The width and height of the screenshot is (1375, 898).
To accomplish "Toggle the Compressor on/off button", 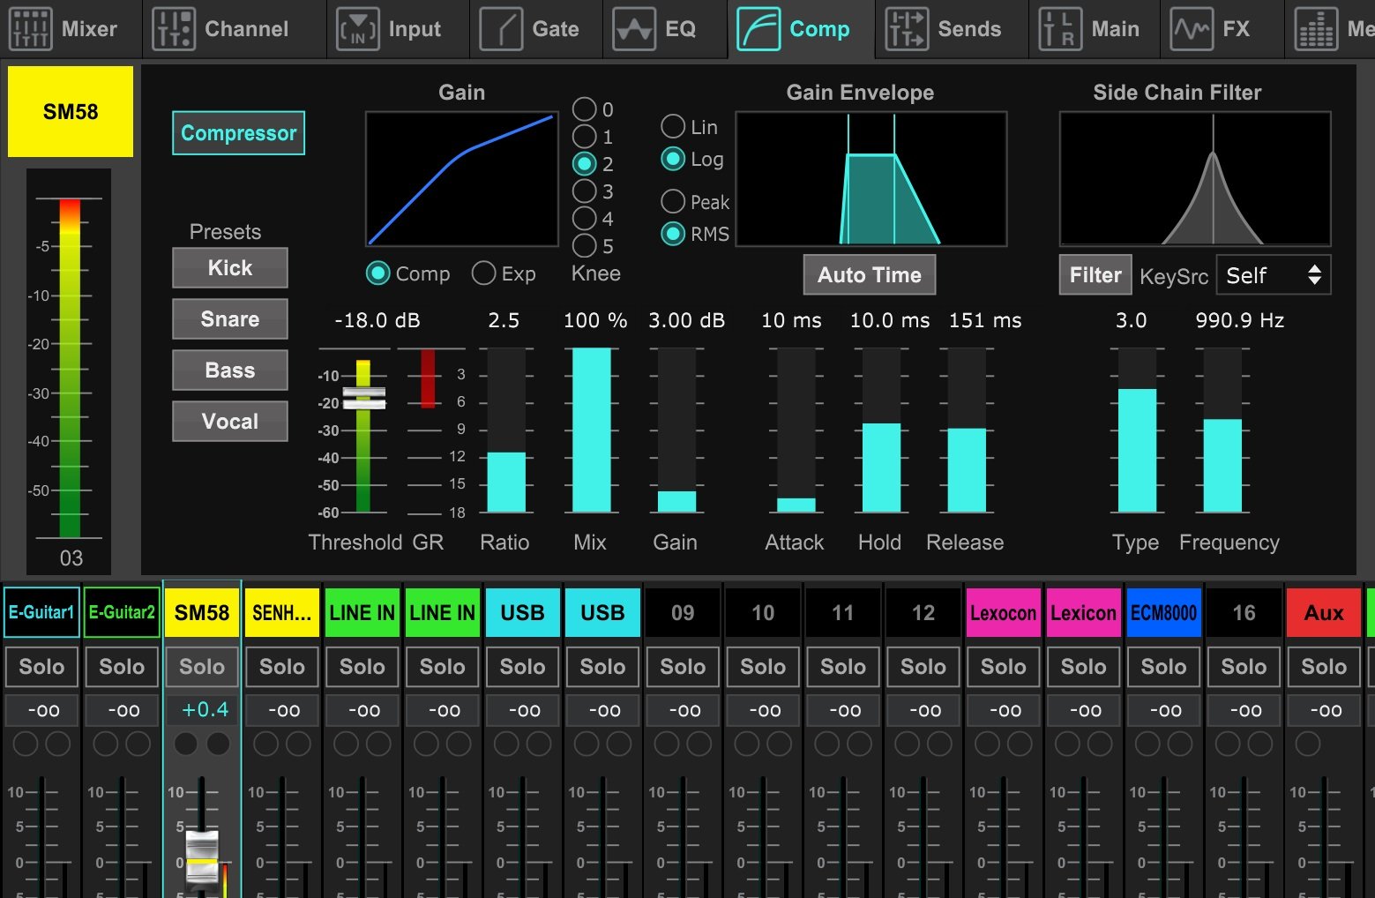I will click(238, 133).
